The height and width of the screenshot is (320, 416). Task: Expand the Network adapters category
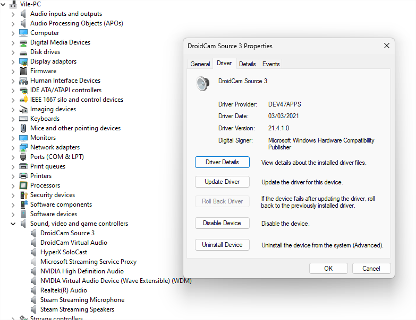(x=13, y=148)
